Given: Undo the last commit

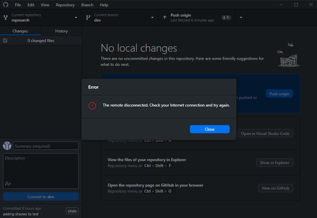Looking at the screenshot, I should click(72, 211).
